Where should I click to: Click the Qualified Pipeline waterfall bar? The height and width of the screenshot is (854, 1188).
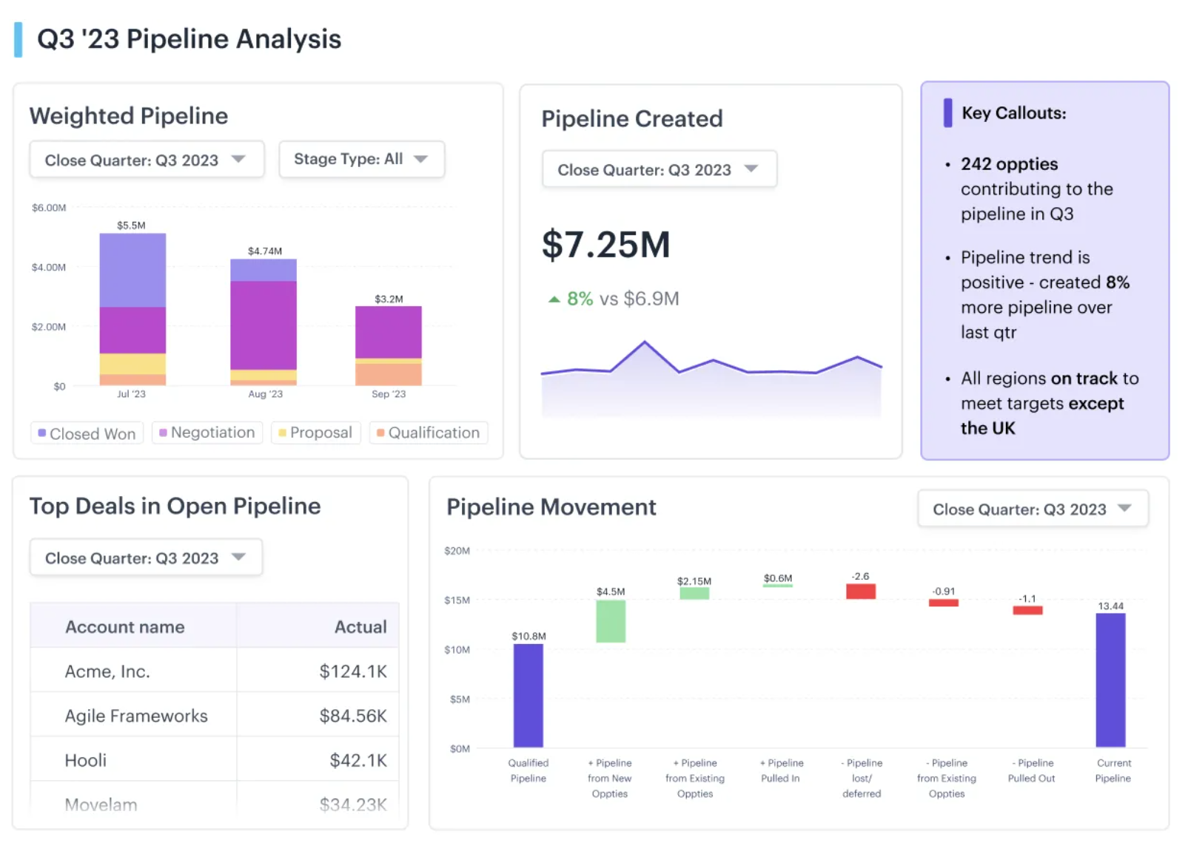pos(528,697)
